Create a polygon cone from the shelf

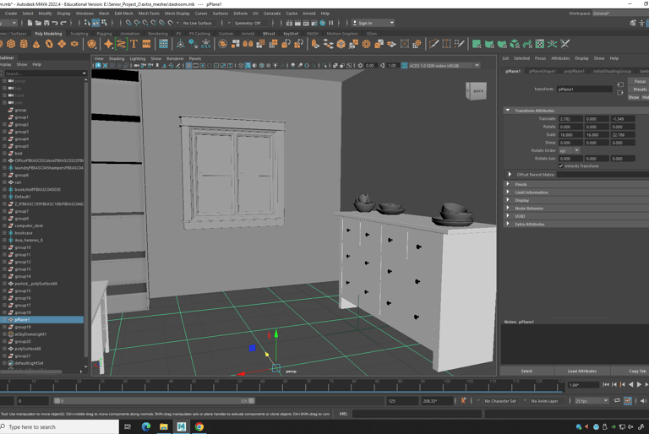[36, 44]
